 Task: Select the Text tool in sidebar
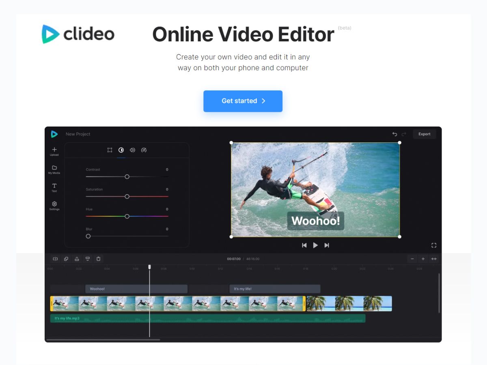point(54,186)
